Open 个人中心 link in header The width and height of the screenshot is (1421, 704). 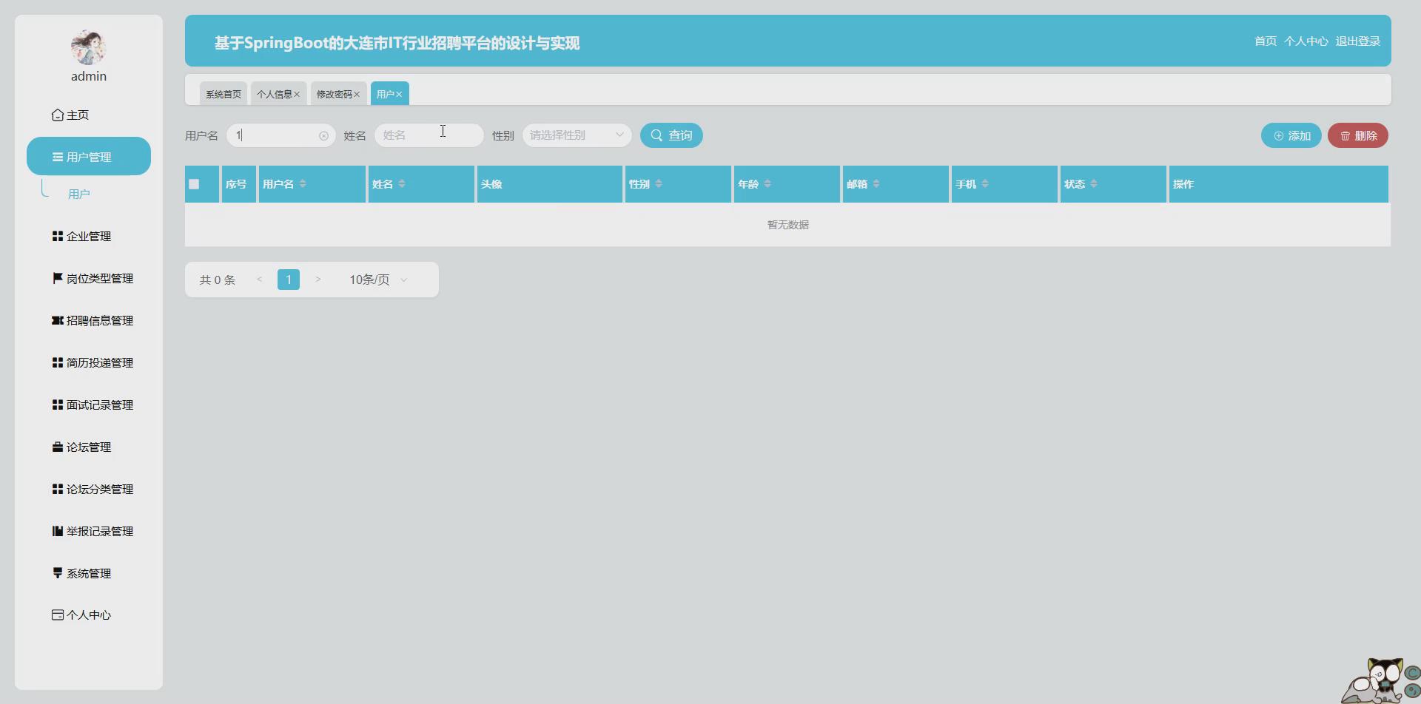[x=1306, y=41]
